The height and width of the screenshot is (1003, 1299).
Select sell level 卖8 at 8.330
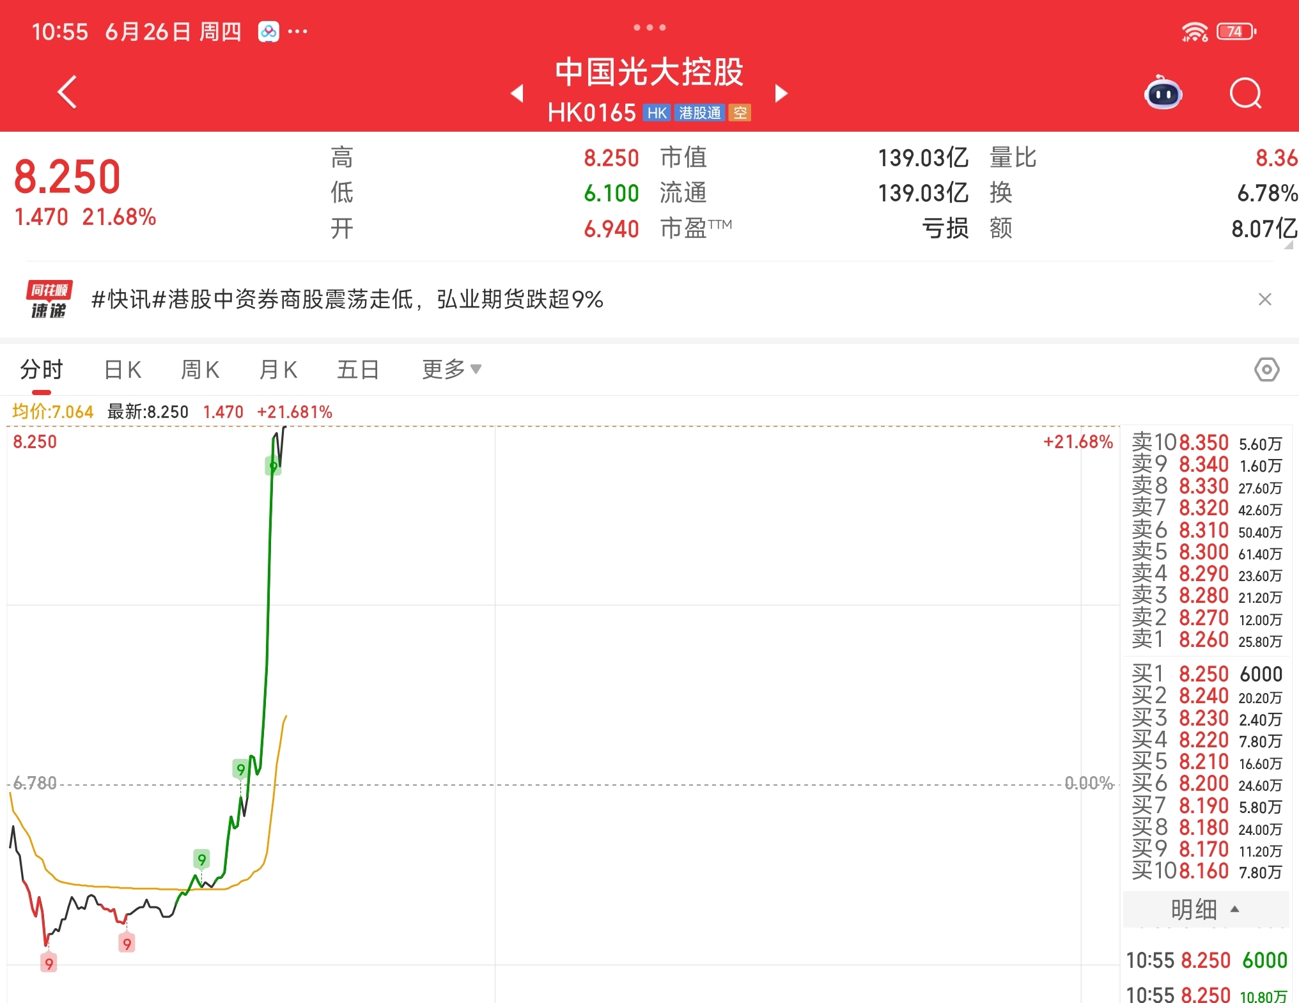pyautogui.click(x=1206, y=486)
